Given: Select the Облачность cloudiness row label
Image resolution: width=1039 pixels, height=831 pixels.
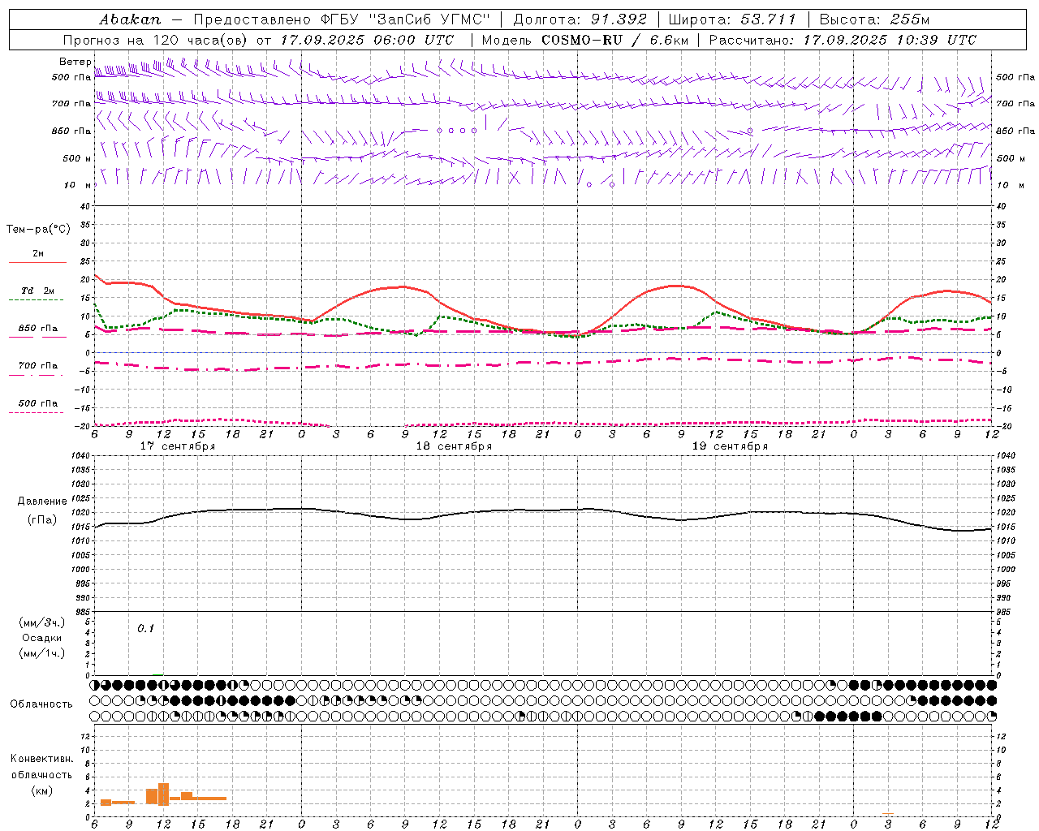Looking at the screenshot, I should tap(41, 704).
